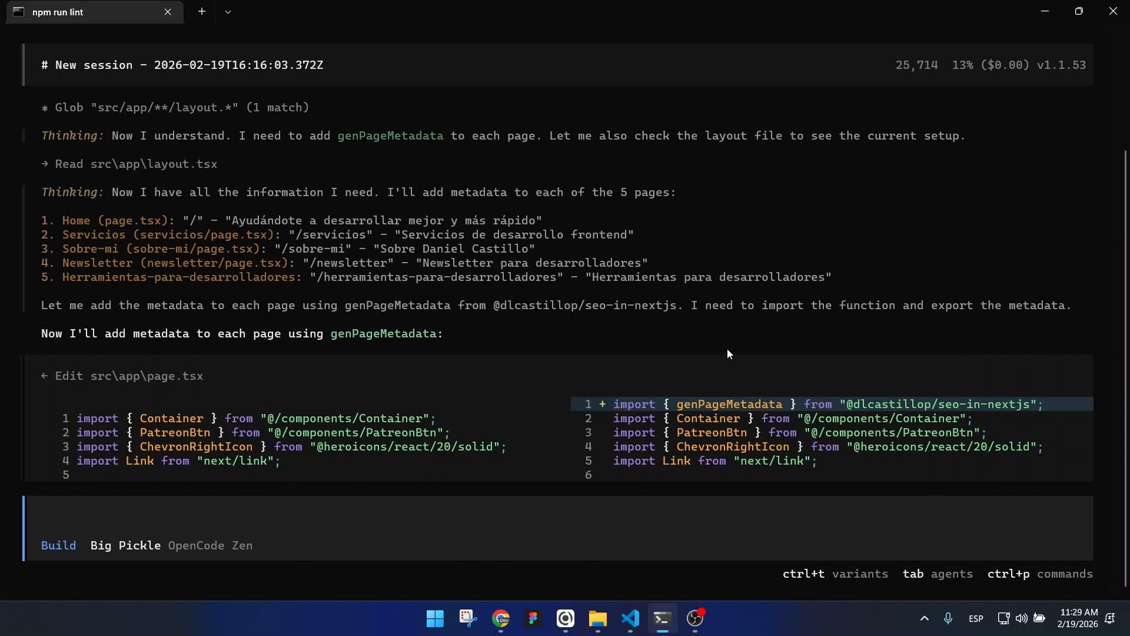Open the Snipping Tool

[x=468, y=619]
